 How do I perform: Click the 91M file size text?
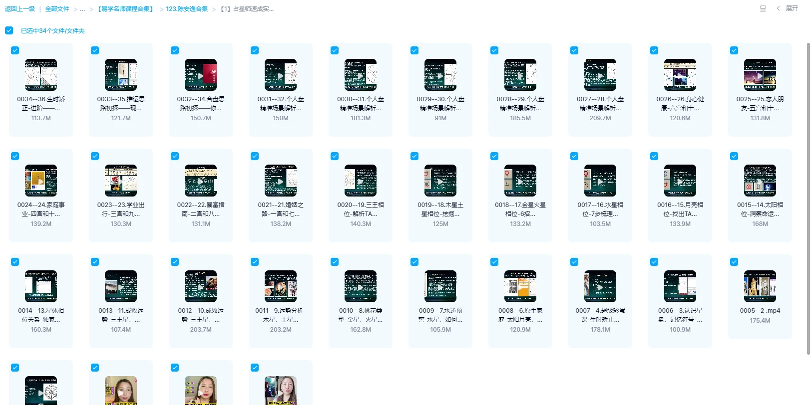440,118
